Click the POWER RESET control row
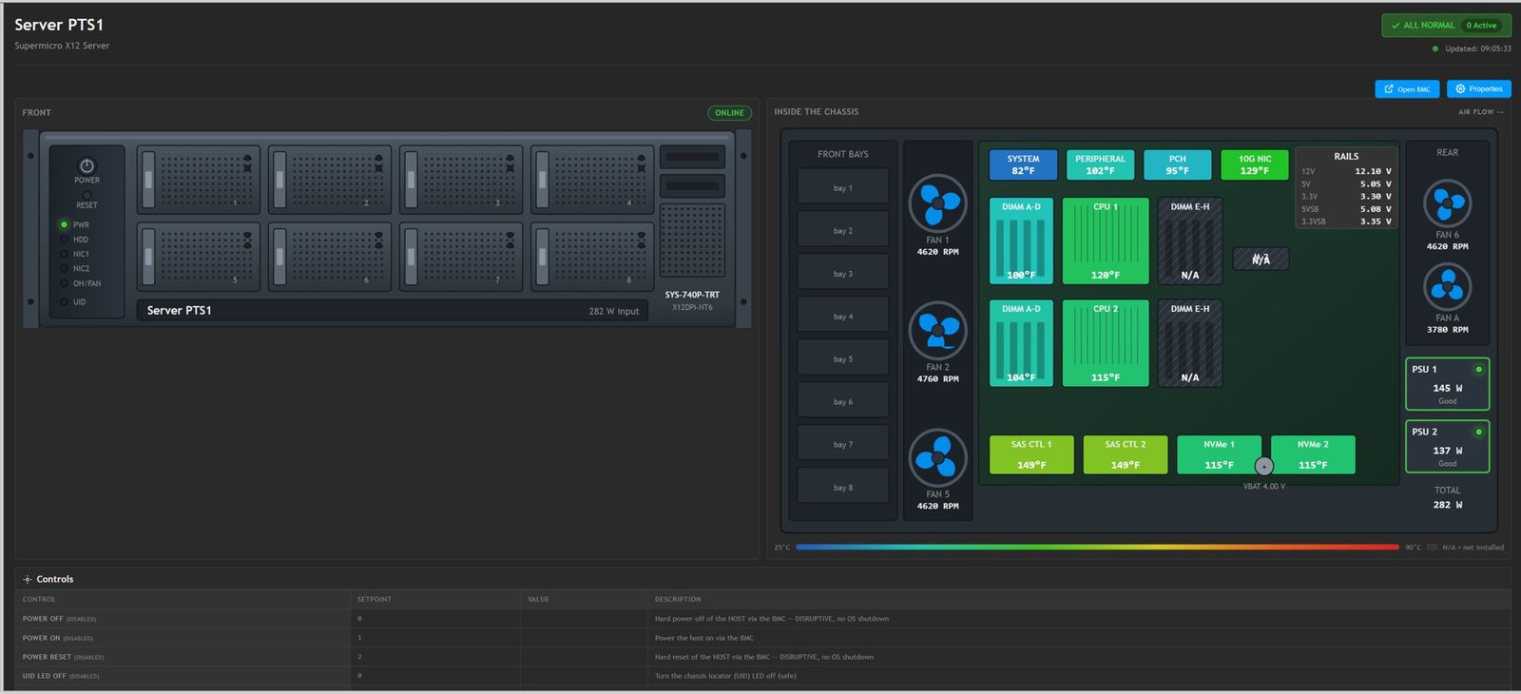The height and width of the screenshot is (694, 1521). point(762,657)
